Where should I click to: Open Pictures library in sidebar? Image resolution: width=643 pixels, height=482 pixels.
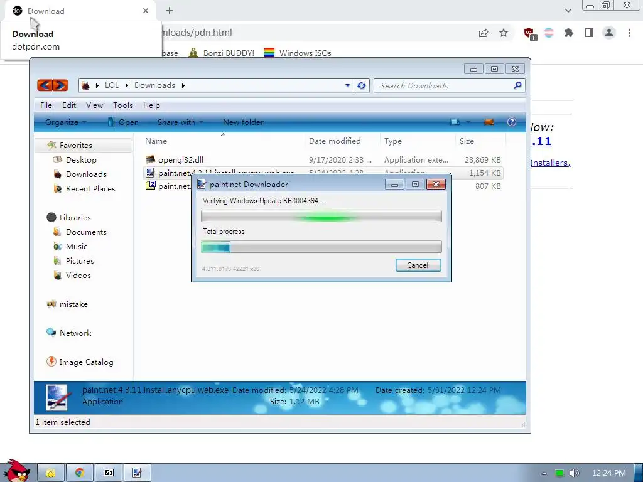click(x=80, y=260)
